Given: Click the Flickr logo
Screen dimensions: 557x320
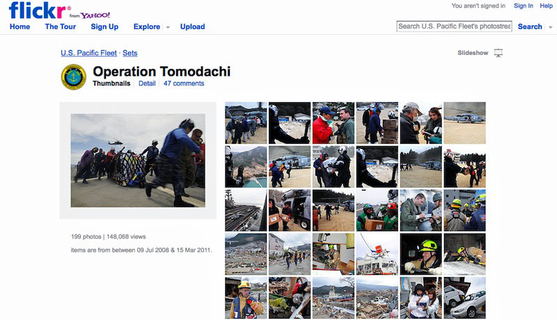Looking at the screenshot, I should tap(38, 10).
